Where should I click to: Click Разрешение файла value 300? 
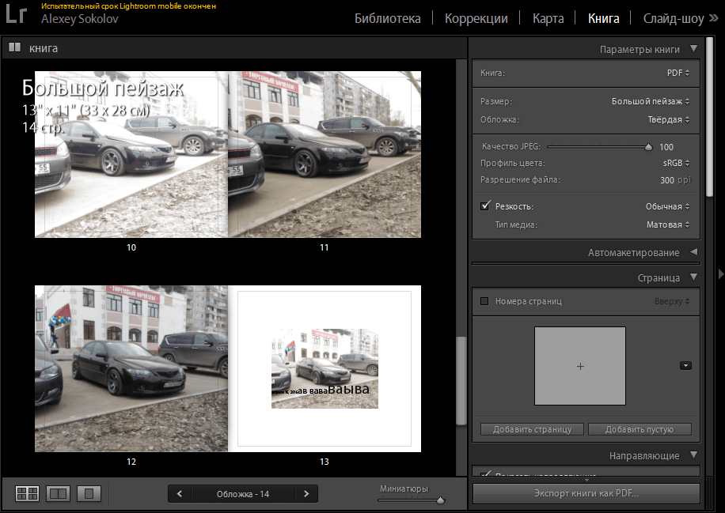click(666, 180)
